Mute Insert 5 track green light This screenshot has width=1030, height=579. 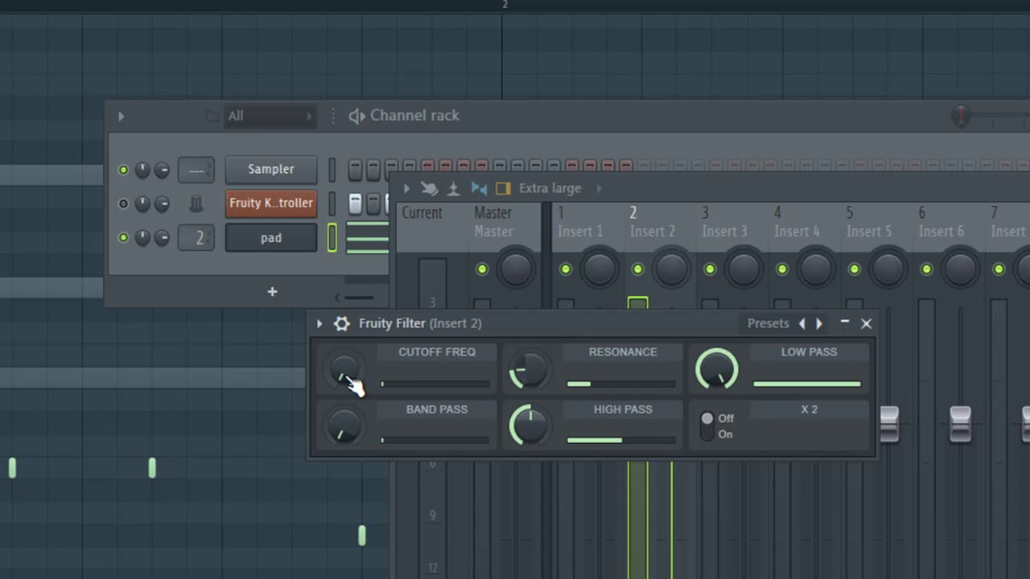click(855, 269)
